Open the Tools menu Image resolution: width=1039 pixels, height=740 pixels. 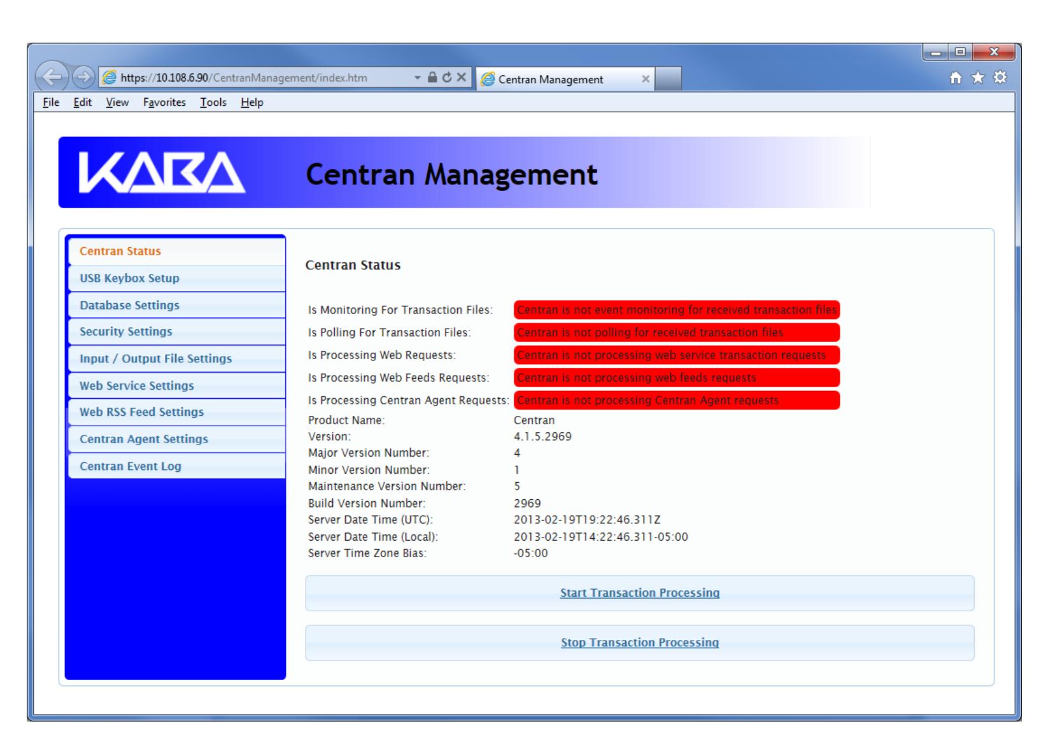[x=213, y=102]
